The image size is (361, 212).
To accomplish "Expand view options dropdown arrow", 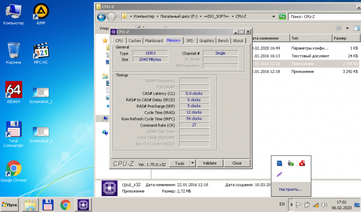I will point(347,28).
